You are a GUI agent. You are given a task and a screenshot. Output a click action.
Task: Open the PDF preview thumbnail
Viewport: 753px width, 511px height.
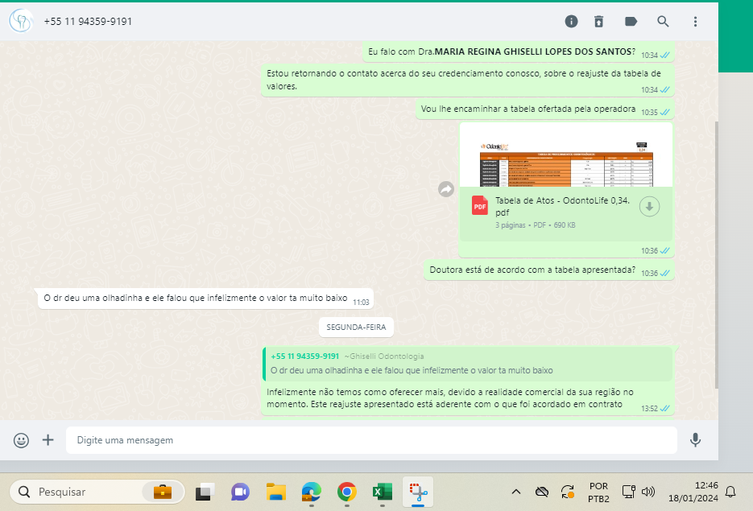click(x=565, y=155)
